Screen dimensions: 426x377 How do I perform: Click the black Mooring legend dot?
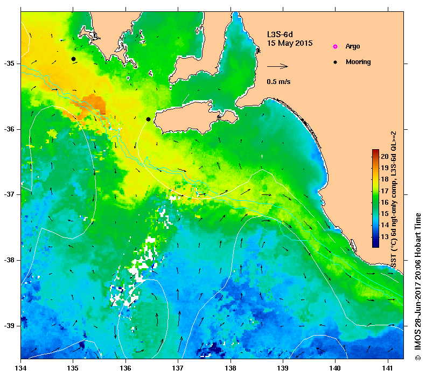[336, 62]
